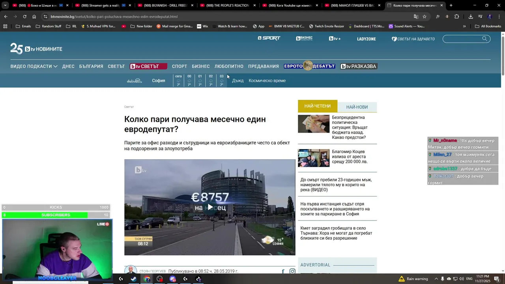The image size is (505, 284).
Task: Open the New folder bookmark folder
Action: pos(141,26)
